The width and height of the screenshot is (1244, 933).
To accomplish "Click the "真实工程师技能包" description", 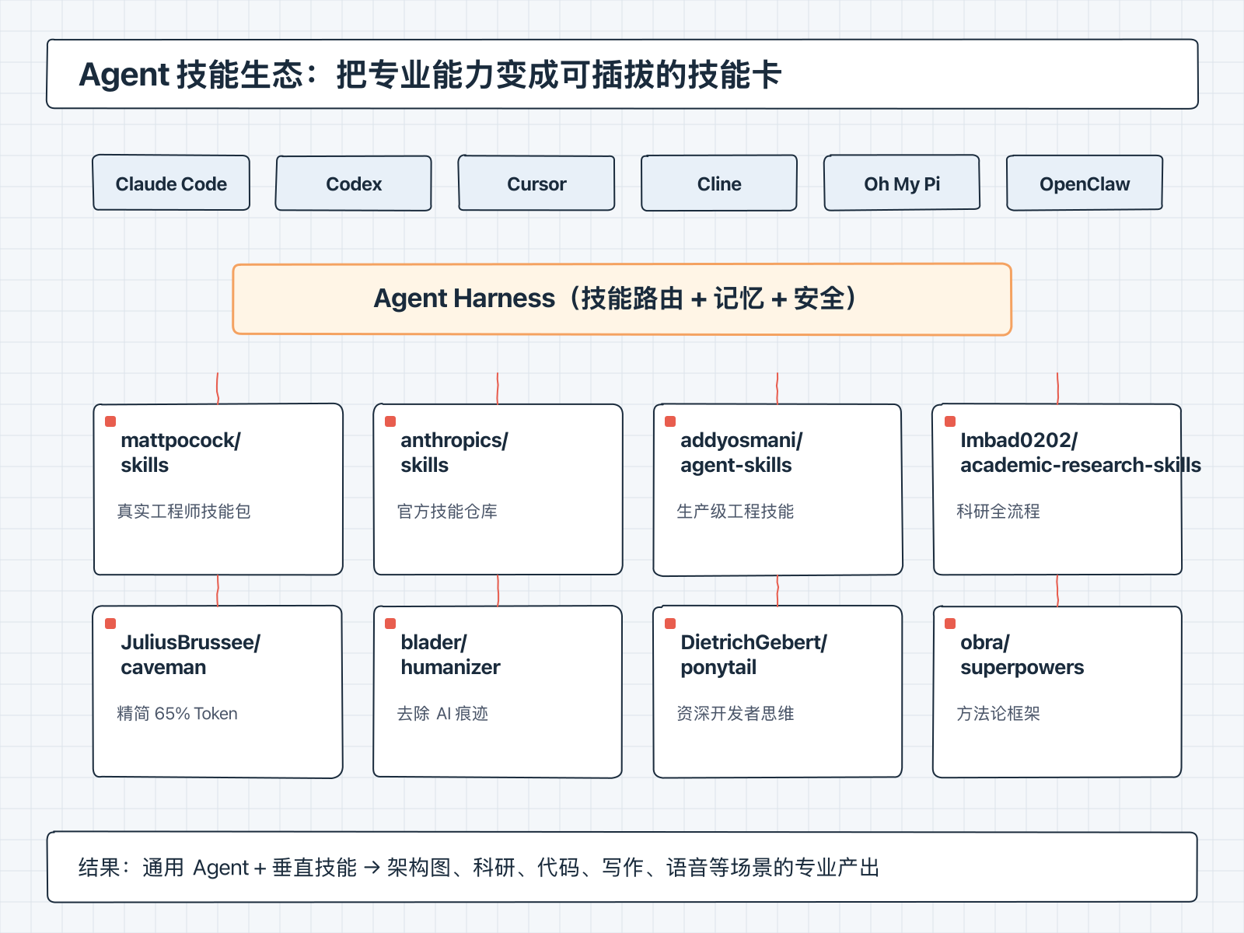I will (x=183, y=511).
